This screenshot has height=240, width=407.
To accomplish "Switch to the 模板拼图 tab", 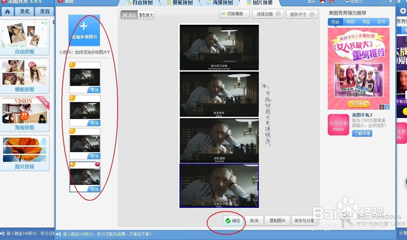I will [x=179, y=2].
